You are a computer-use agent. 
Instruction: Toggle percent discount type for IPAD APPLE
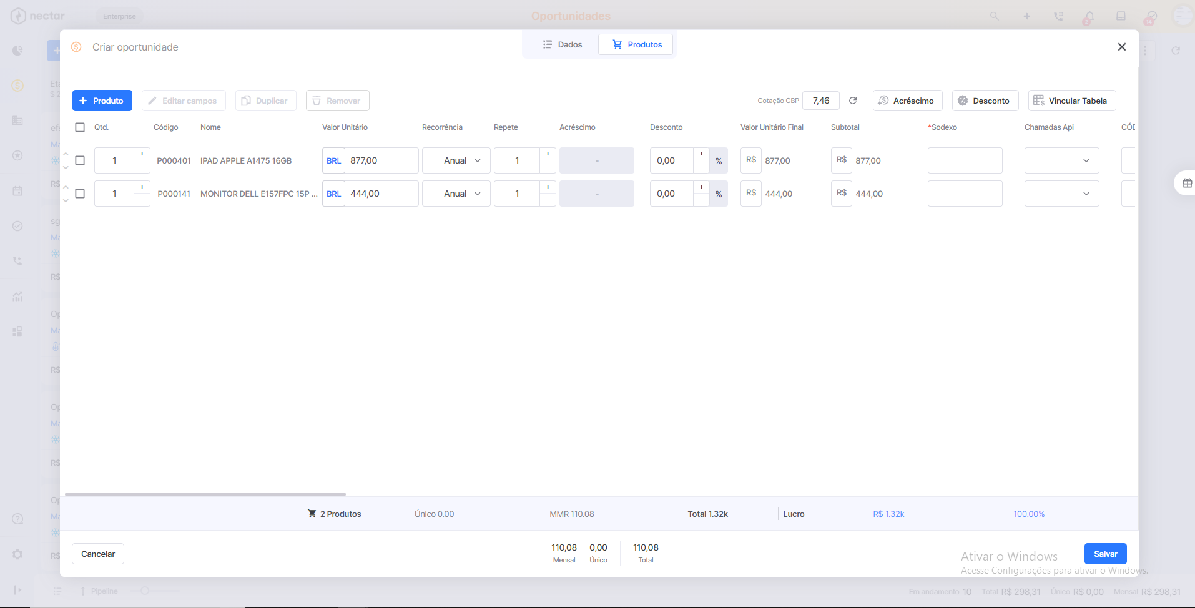click(x=719, y=160)
